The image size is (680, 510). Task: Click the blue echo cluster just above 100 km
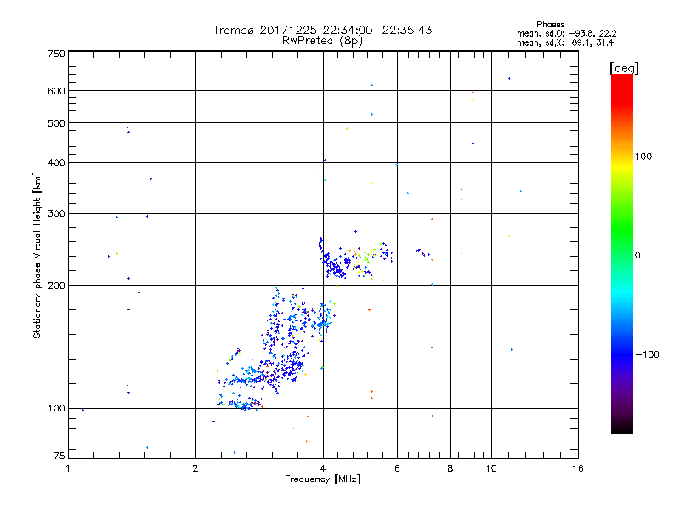tap(240, 403)
